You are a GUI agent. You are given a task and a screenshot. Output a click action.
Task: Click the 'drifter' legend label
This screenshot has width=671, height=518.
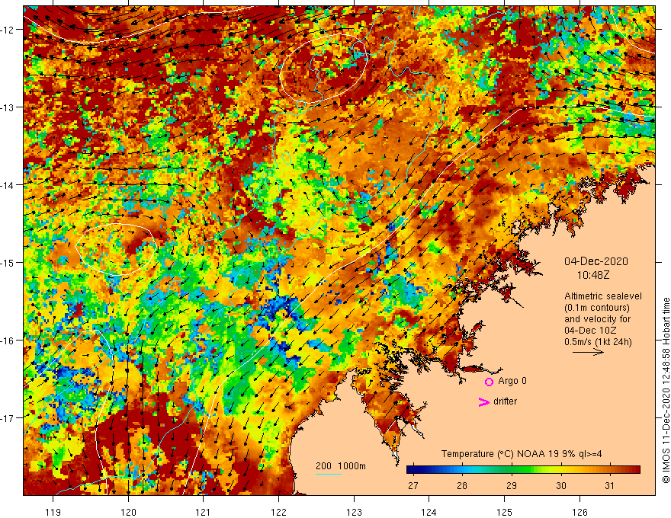click(x=505, y=401)
